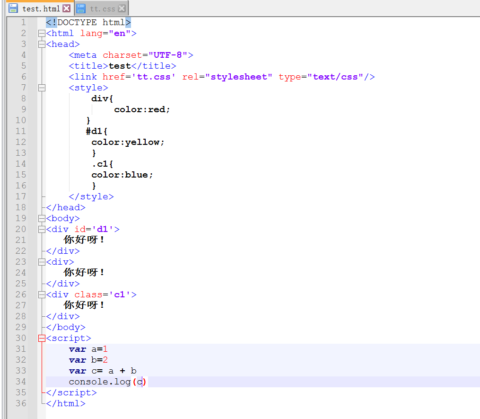Click line number 1 in the margin
Screen dimensions: 480x419
(24, 22)
